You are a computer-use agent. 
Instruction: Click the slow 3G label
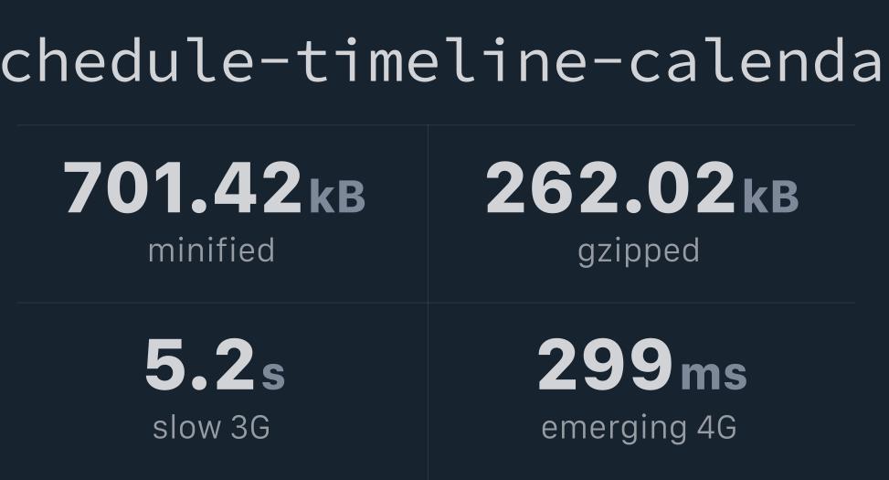tap(211, 427)
